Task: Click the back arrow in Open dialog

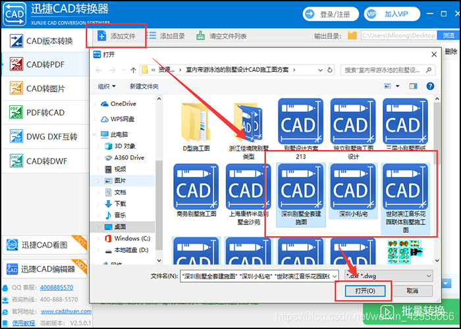Action: click(99, 70)
